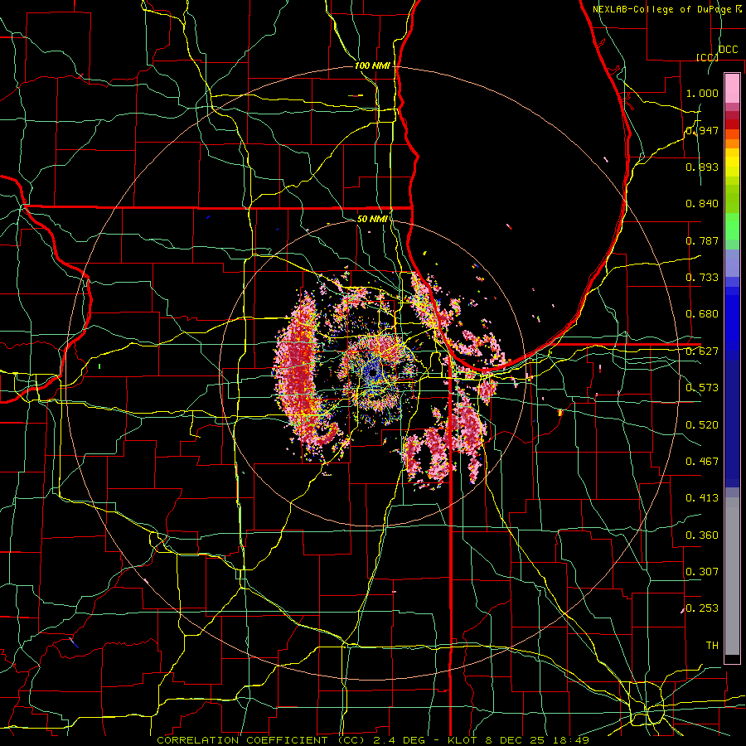Pick the pink segment of the color bar

point(732,88)
